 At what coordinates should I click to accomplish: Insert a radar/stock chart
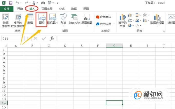pyautogui.click(x=145, y=15)
